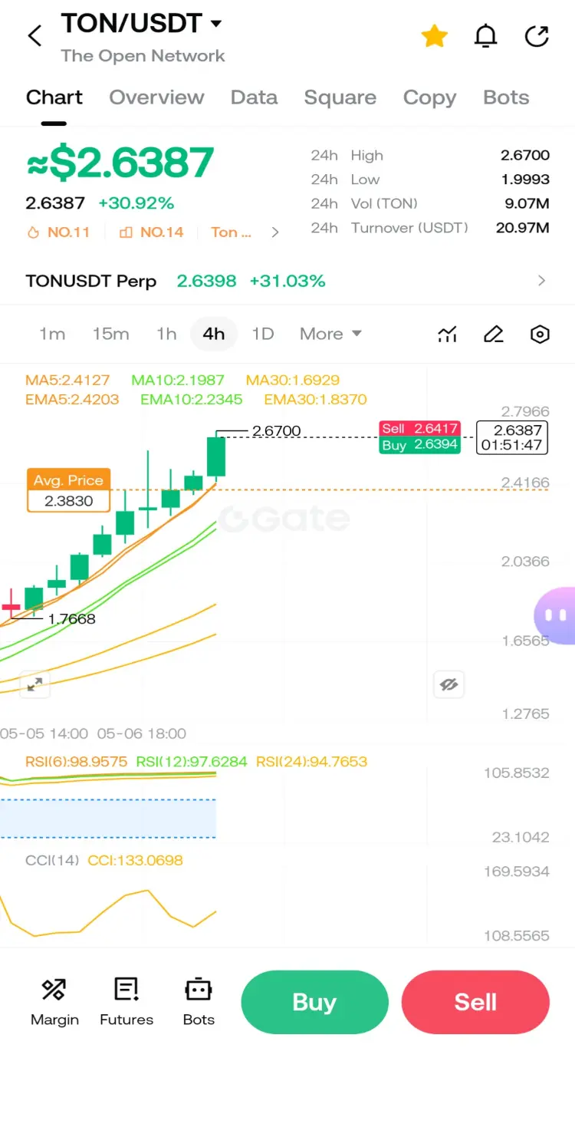This screenshot has height=1127, width=575.
Task: Expand tags with the right chevron
Action: click(x=275, y=232)
